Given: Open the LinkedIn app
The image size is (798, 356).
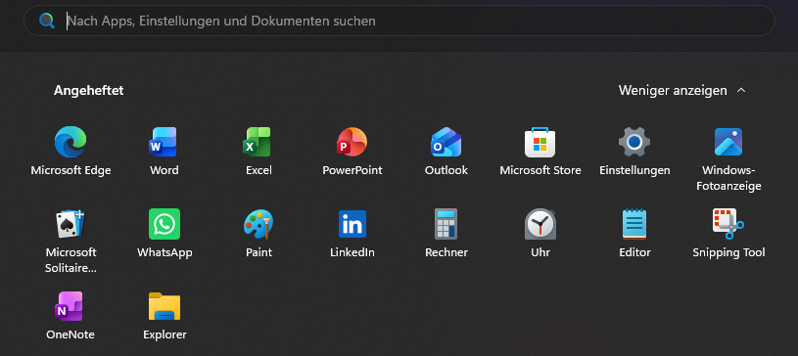Looking at the screenshot, I should [352, 224].
